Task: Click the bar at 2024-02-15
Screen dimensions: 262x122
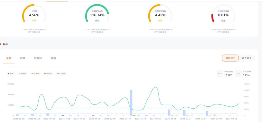Action: tap(169, 113)
